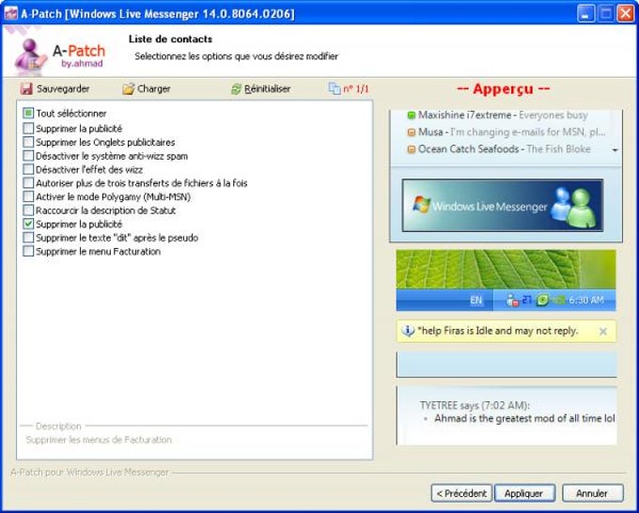Click the 6:30 AM clock in preview tray
Viewport: 639px width, 513px height.
(x=586, y=301)
